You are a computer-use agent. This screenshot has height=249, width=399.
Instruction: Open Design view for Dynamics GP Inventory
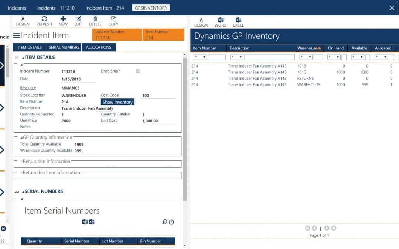(x=201, y=21)
